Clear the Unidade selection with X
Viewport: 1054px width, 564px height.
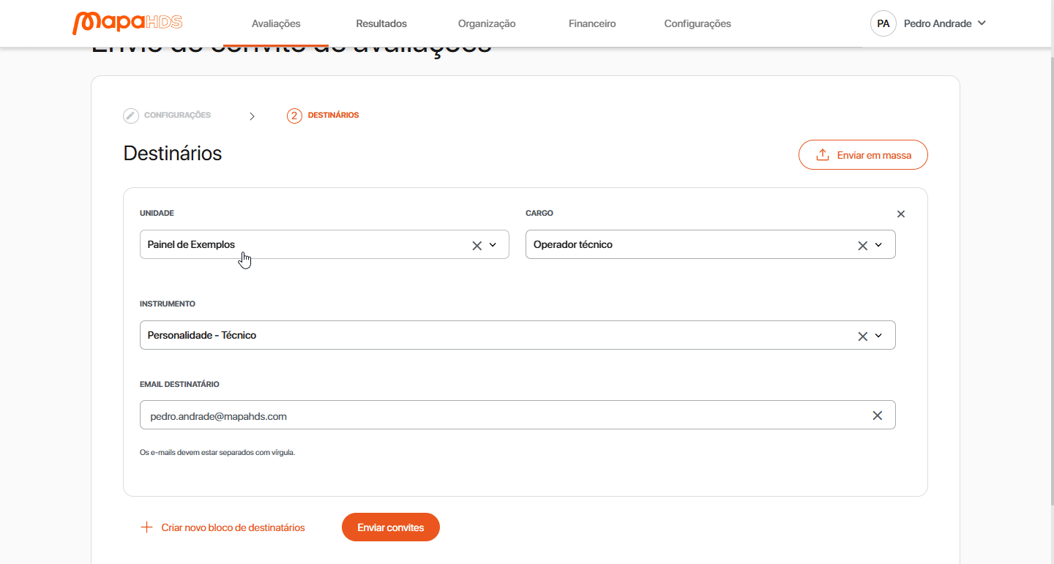pyautogui.click(x=476, y=246)
